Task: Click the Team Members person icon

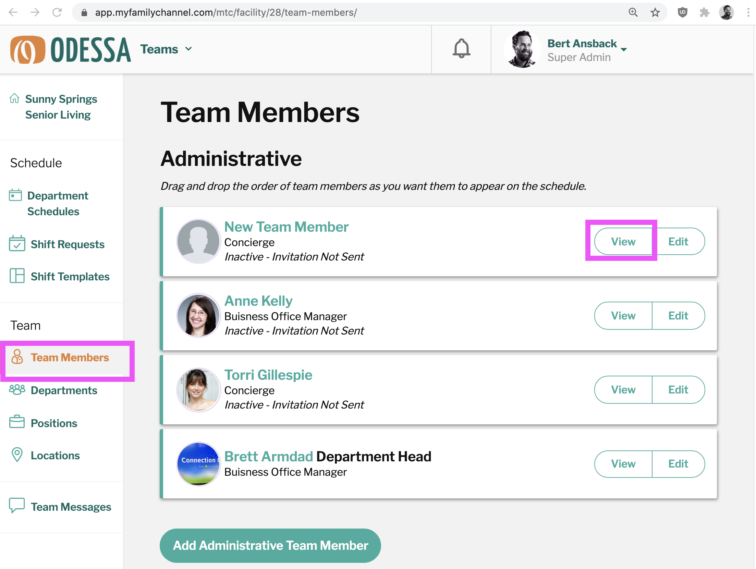Action: (17, 356)
